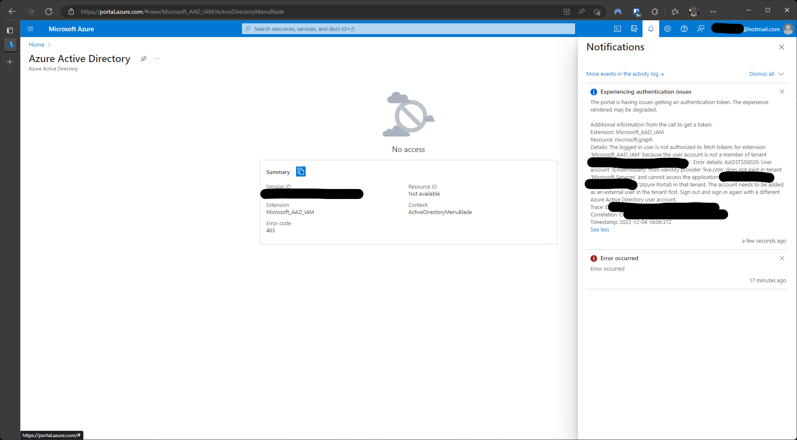Screen dimensions: 797x440
Task: View site information lock icon
Action: click(71, 12)
